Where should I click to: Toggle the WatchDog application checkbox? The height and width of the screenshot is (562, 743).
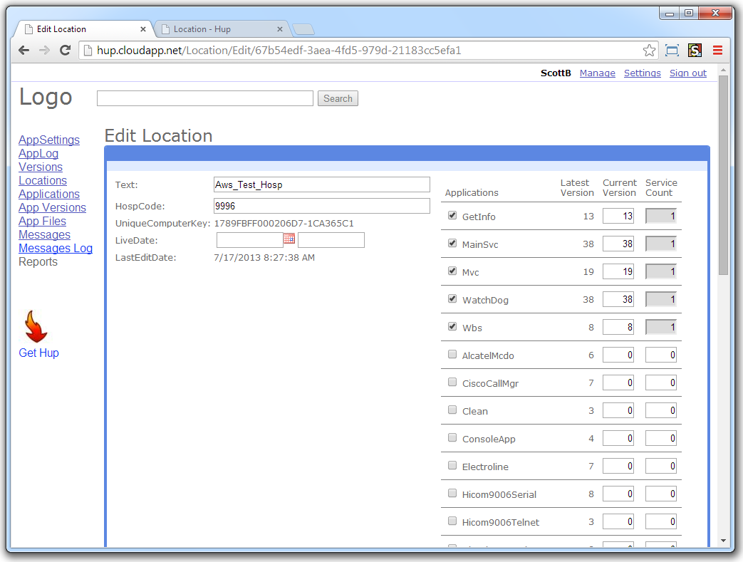(452, 298)
